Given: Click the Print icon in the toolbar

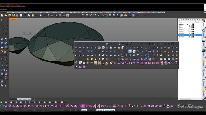Looking at the screenshot, I should (17, 15).
